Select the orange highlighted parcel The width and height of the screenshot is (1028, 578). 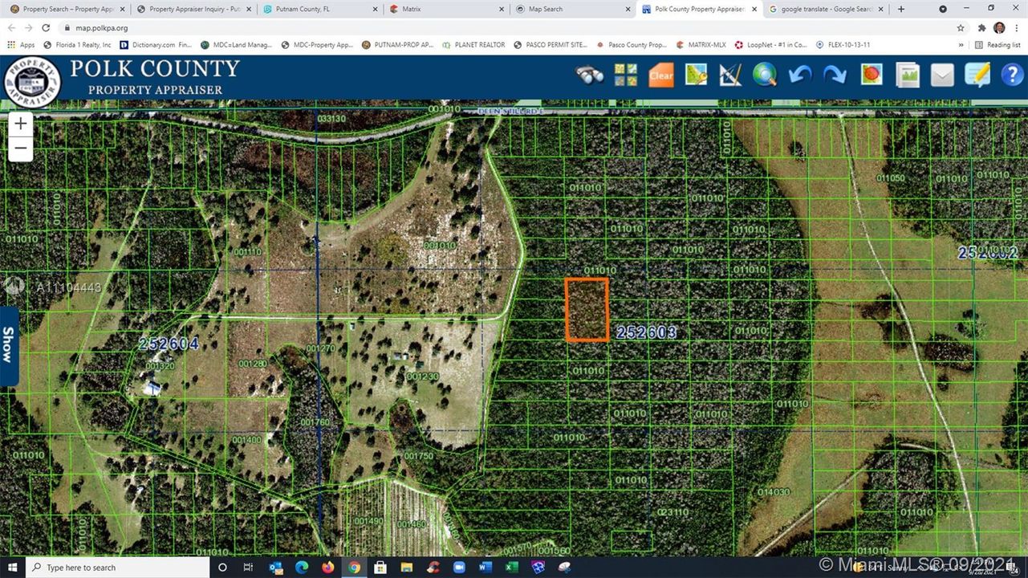(x=587, y=310)
